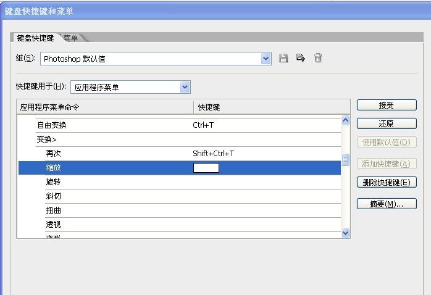
Task: Click the command list scrollbar thumb
Action: 346,160
